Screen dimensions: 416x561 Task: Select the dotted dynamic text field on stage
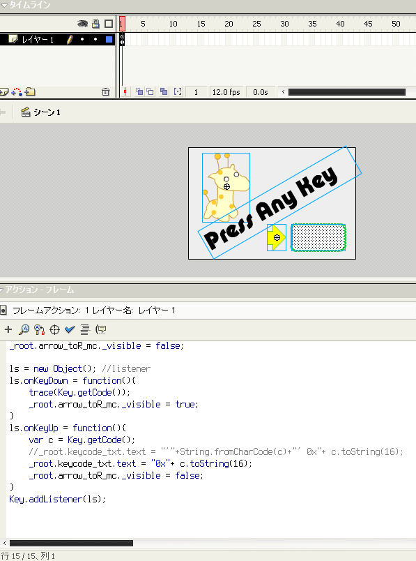point(318,237)
